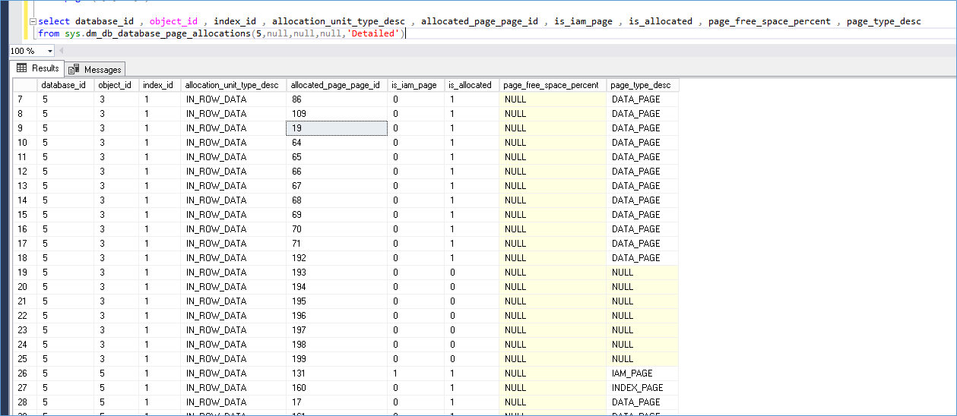
Task: Open the 100 % zoom dropdown
Action: 50,51
